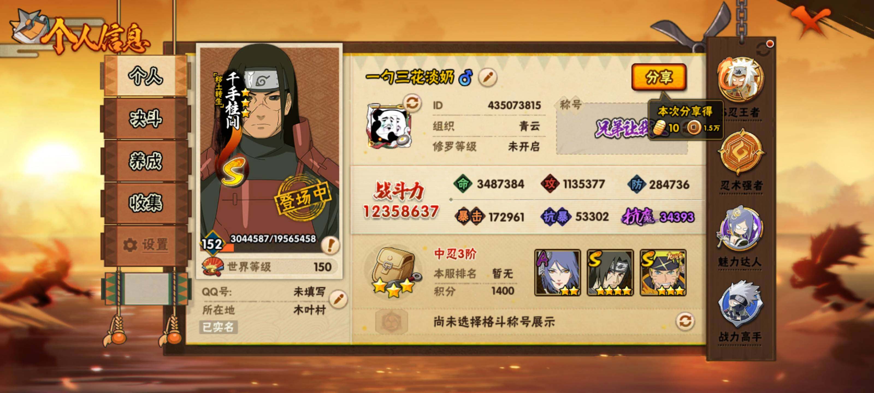
Task: Open the 养成 tab
Action: pos(146,161)
